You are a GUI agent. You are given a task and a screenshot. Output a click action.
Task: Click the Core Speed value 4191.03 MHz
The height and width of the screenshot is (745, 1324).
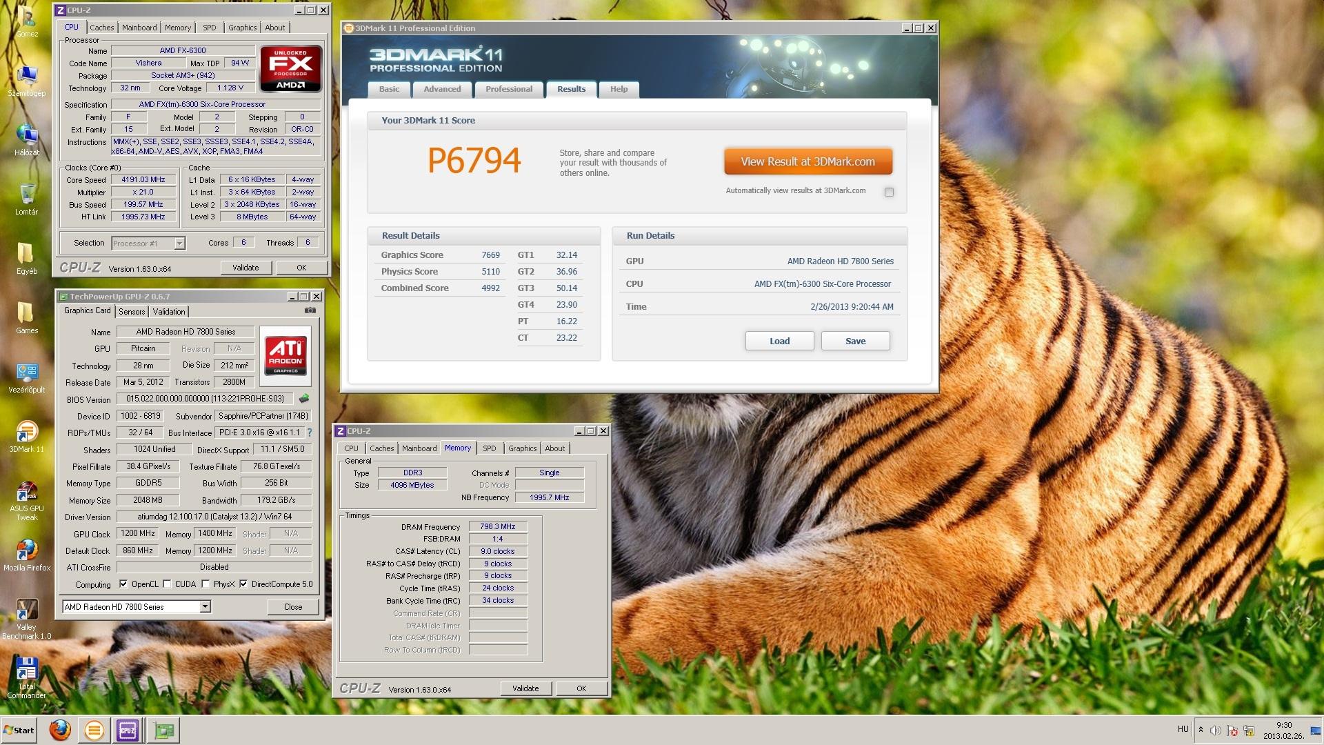(143, 179)
